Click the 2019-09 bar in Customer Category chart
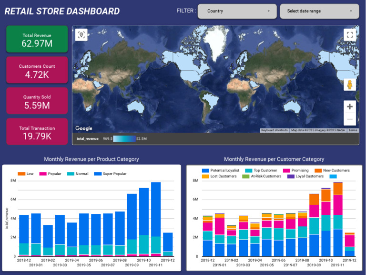 [x=314, y=225]
